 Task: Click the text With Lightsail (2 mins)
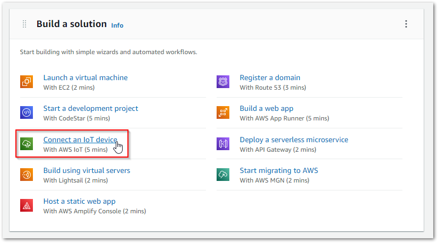[76, 180]
